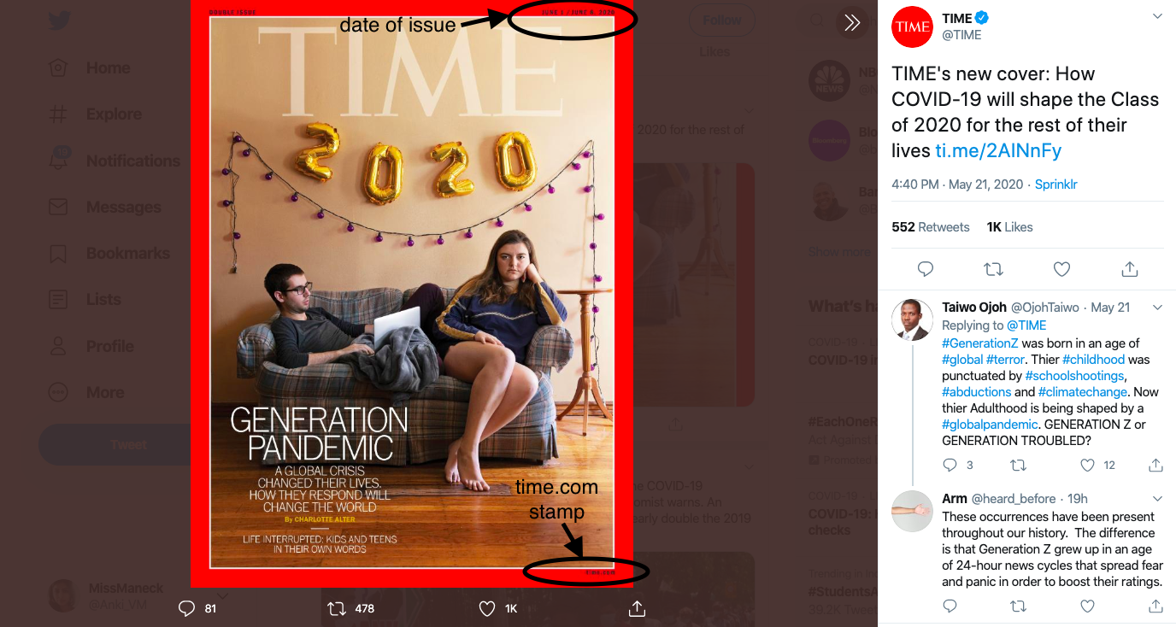The image size is (1176, 627).
Task: Click the dimmed Follow button
Action: (x=722, y=21)
